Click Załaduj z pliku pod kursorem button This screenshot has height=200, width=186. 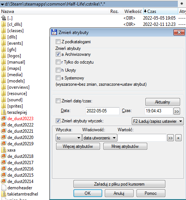tap(119, 184)
